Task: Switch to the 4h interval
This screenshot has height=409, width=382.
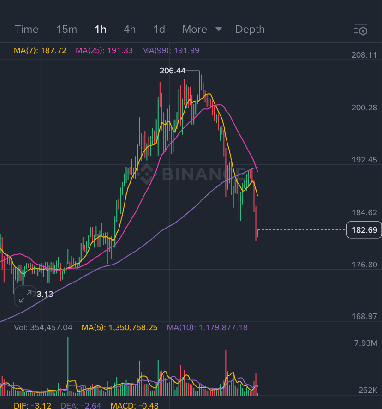Action: click(130, 29)
